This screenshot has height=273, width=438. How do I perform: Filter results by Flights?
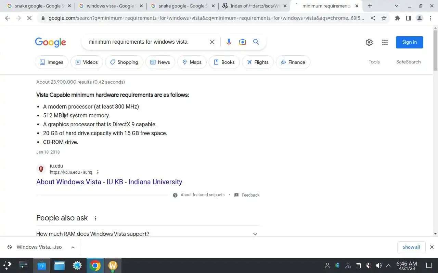(x=258, y=62)
